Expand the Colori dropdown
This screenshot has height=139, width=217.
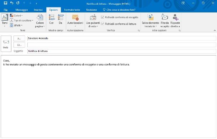(16, 16)
